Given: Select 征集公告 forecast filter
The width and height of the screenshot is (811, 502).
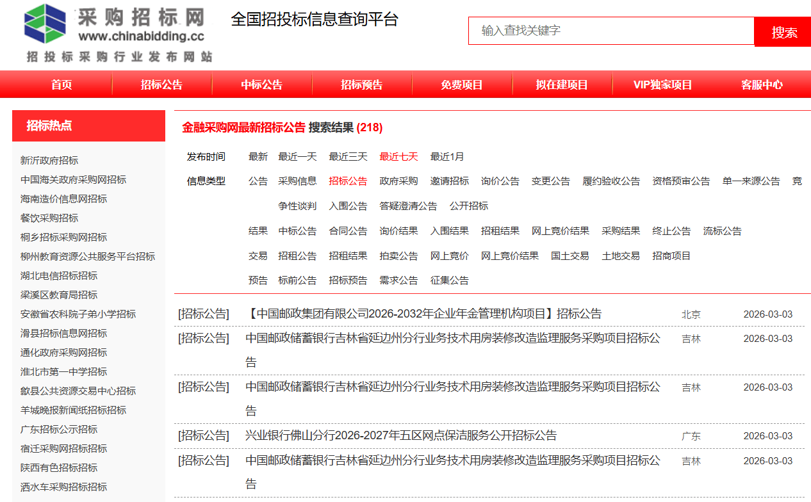Looking at the screenshot, I should point(449,280).
